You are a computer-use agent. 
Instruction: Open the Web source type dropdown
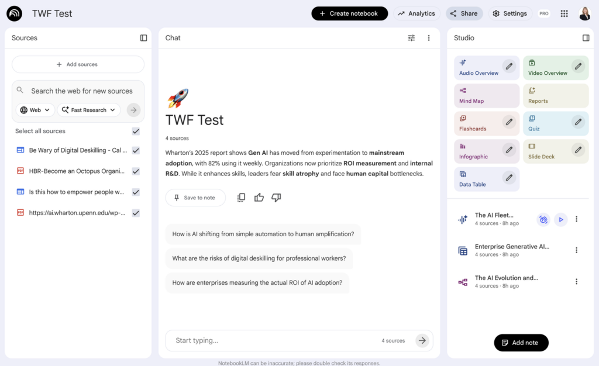coord(35,109)
